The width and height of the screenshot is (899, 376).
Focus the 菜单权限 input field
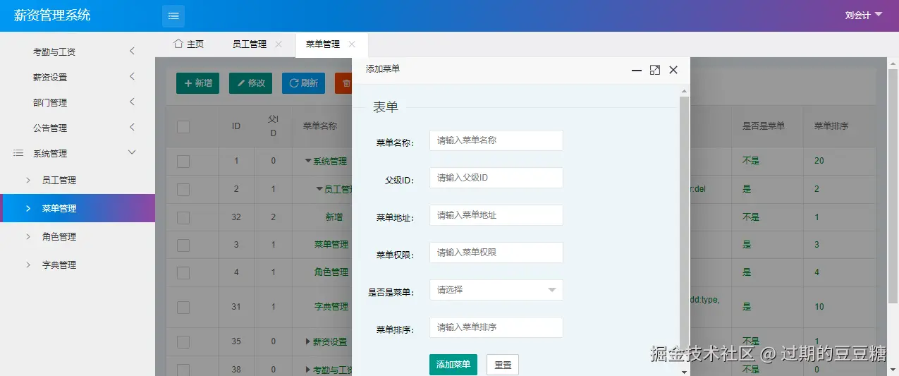pyautogui.click(x=496, y=253)
